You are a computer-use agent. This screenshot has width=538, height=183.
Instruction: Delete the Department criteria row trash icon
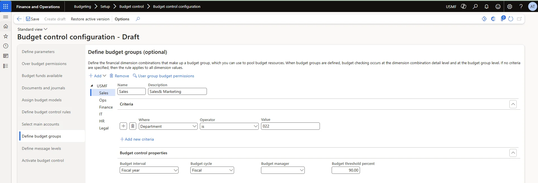[133, 126]
